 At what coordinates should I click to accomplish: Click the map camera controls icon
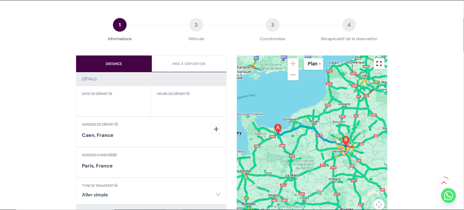click(x=379, y=205)
